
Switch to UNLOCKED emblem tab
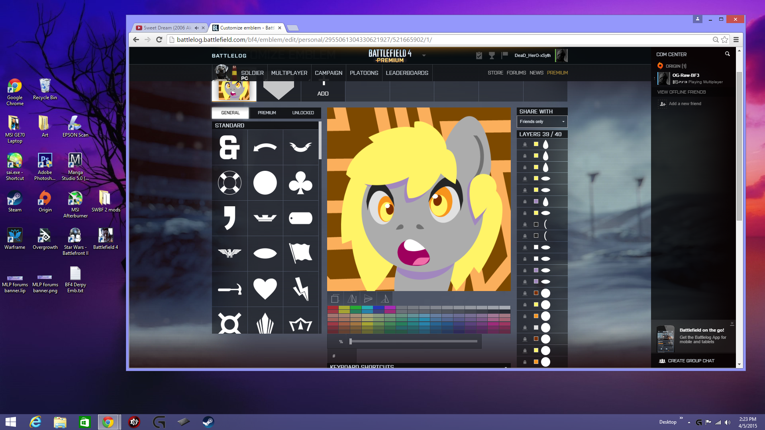pos(302,112)
